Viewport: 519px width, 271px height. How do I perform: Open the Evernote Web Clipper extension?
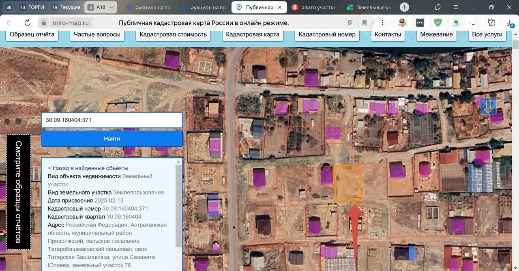pos(456,23)
